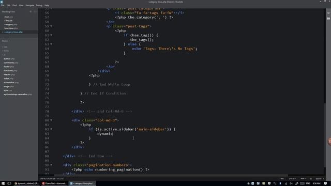
Task: Open the Extension Manager icon
Action: tap(328, 19)
